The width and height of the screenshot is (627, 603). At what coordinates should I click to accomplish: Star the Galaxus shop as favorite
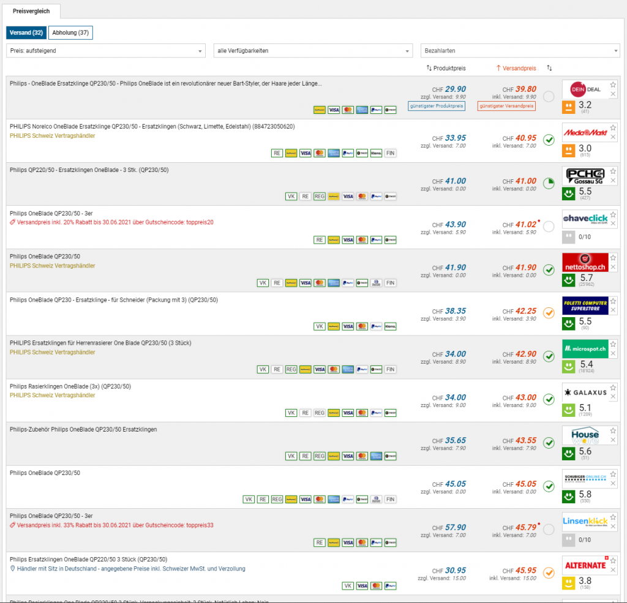pos(613,387)
